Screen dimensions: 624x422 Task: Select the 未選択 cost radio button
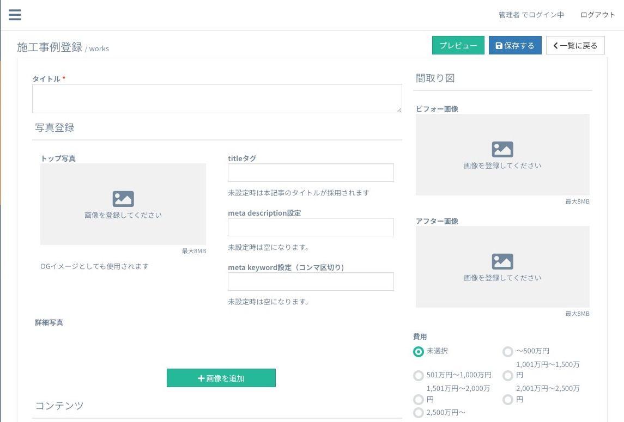tap(419, 352)
